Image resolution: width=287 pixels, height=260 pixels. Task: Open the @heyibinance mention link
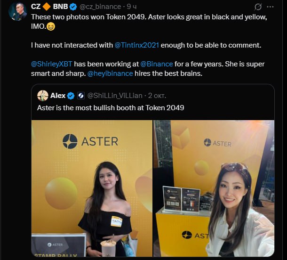pos(110,73)
